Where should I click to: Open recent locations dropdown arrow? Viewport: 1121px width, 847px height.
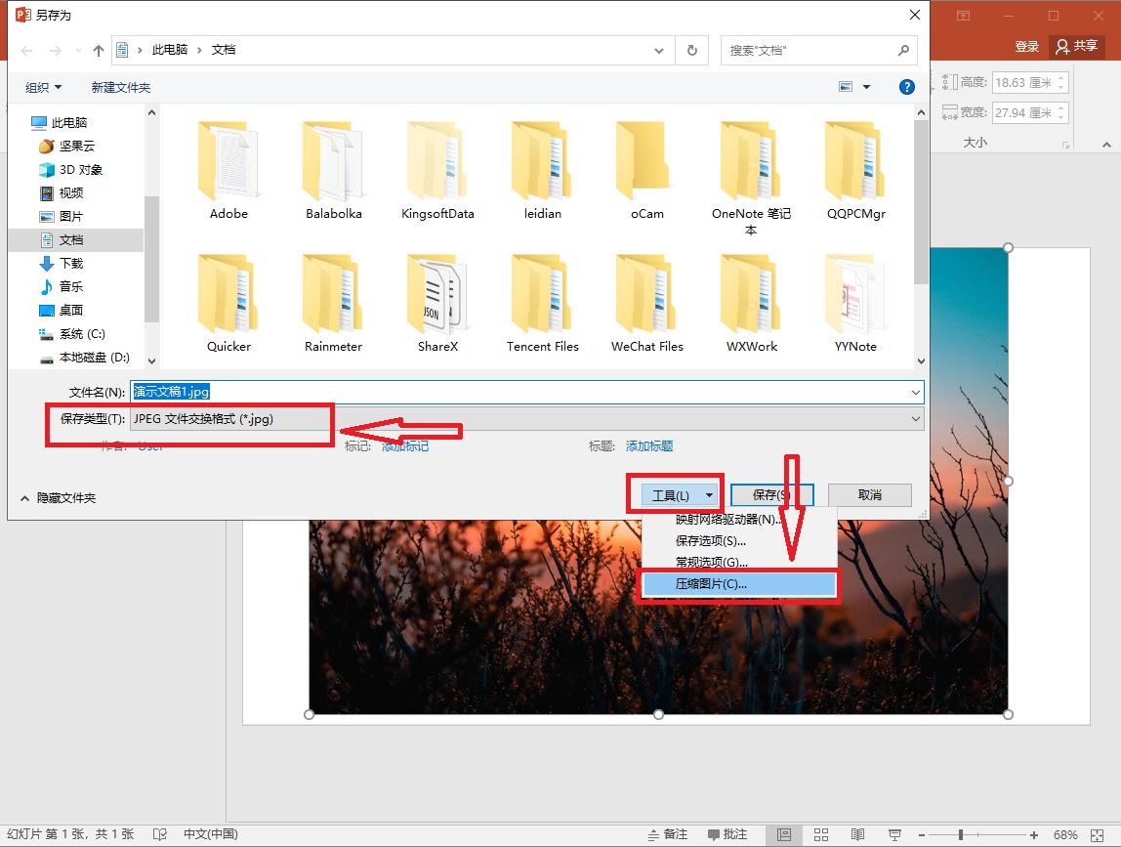(x=79, y=50)
